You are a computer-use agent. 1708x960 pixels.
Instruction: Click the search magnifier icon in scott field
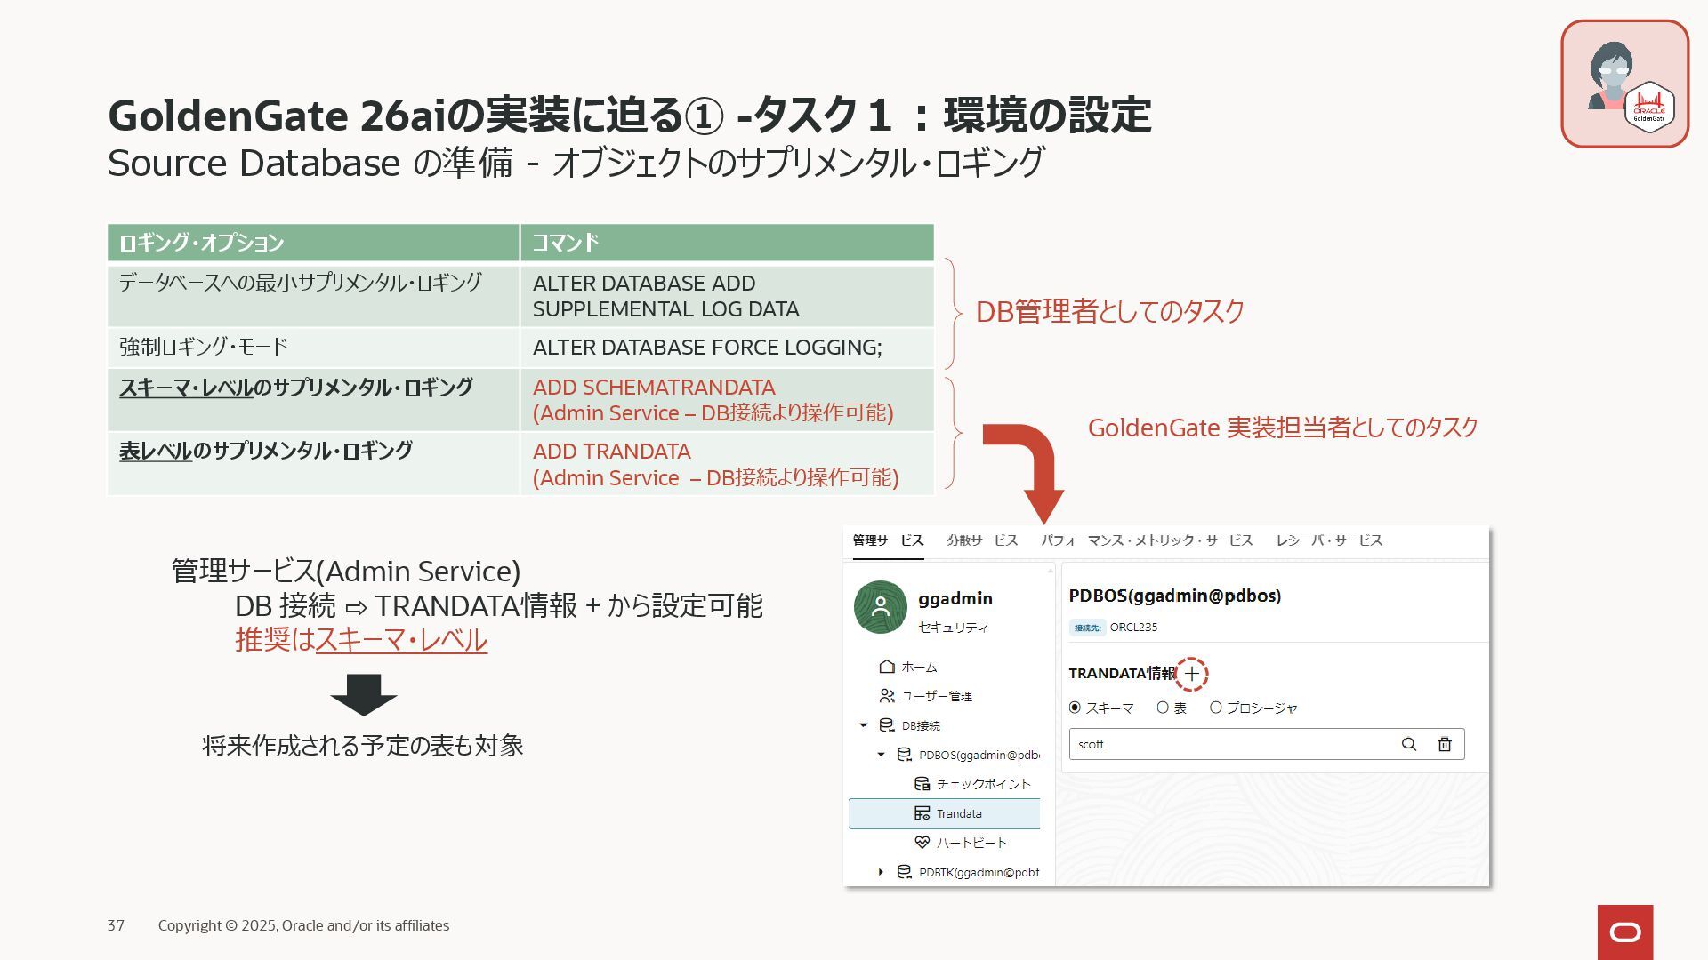point(1408,745)
